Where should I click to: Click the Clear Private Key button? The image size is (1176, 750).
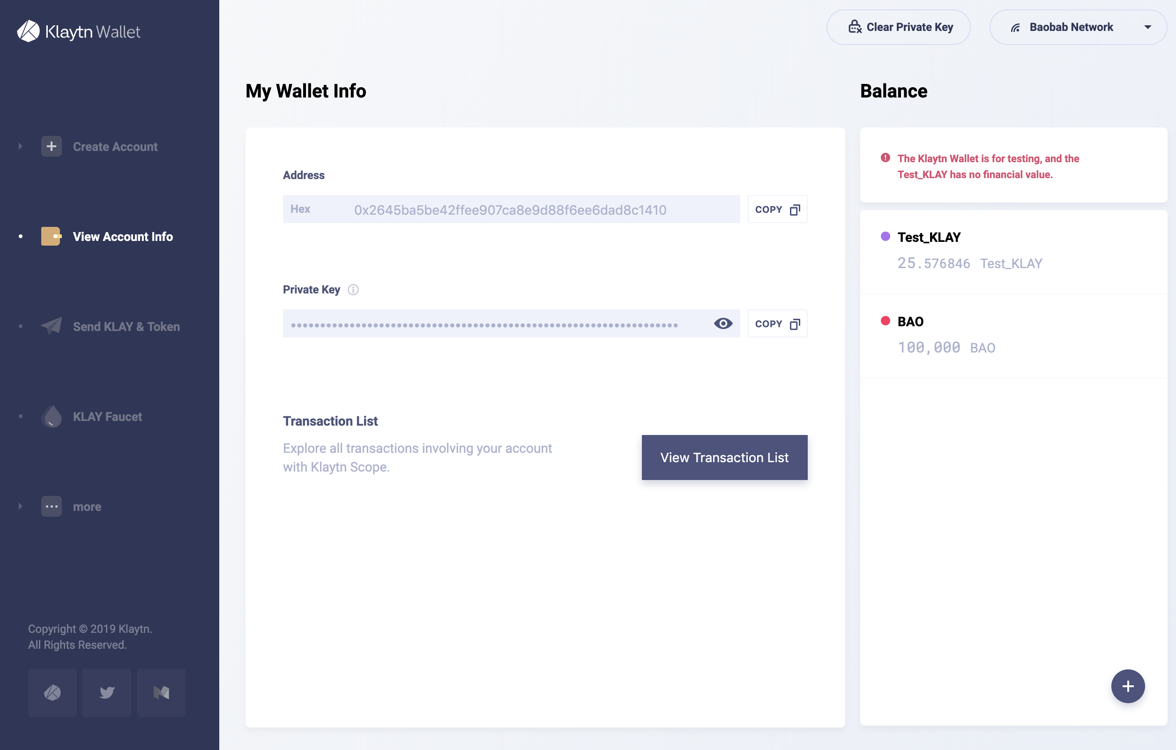(898, 27)
